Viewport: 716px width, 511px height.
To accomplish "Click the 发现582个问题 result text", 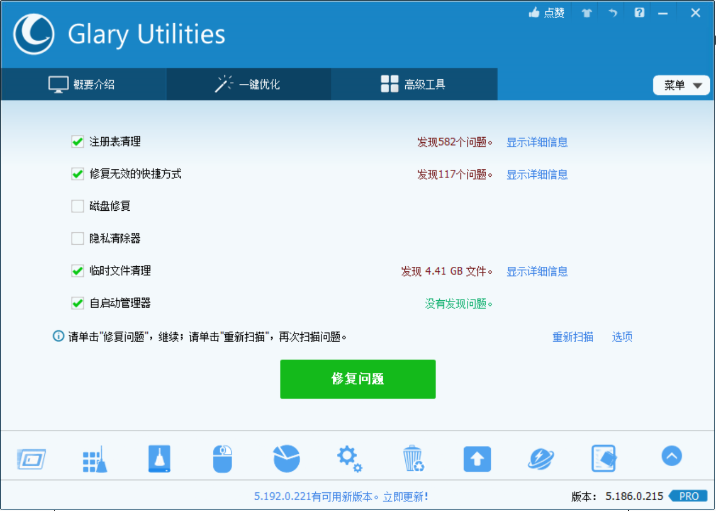I will coord(455,142).
